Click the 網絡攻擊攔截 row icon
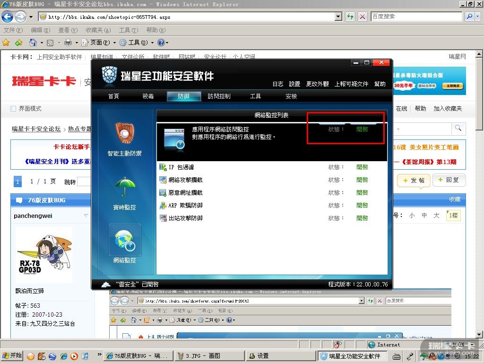This screenshot has width=484, height=363. click(163, 180)
